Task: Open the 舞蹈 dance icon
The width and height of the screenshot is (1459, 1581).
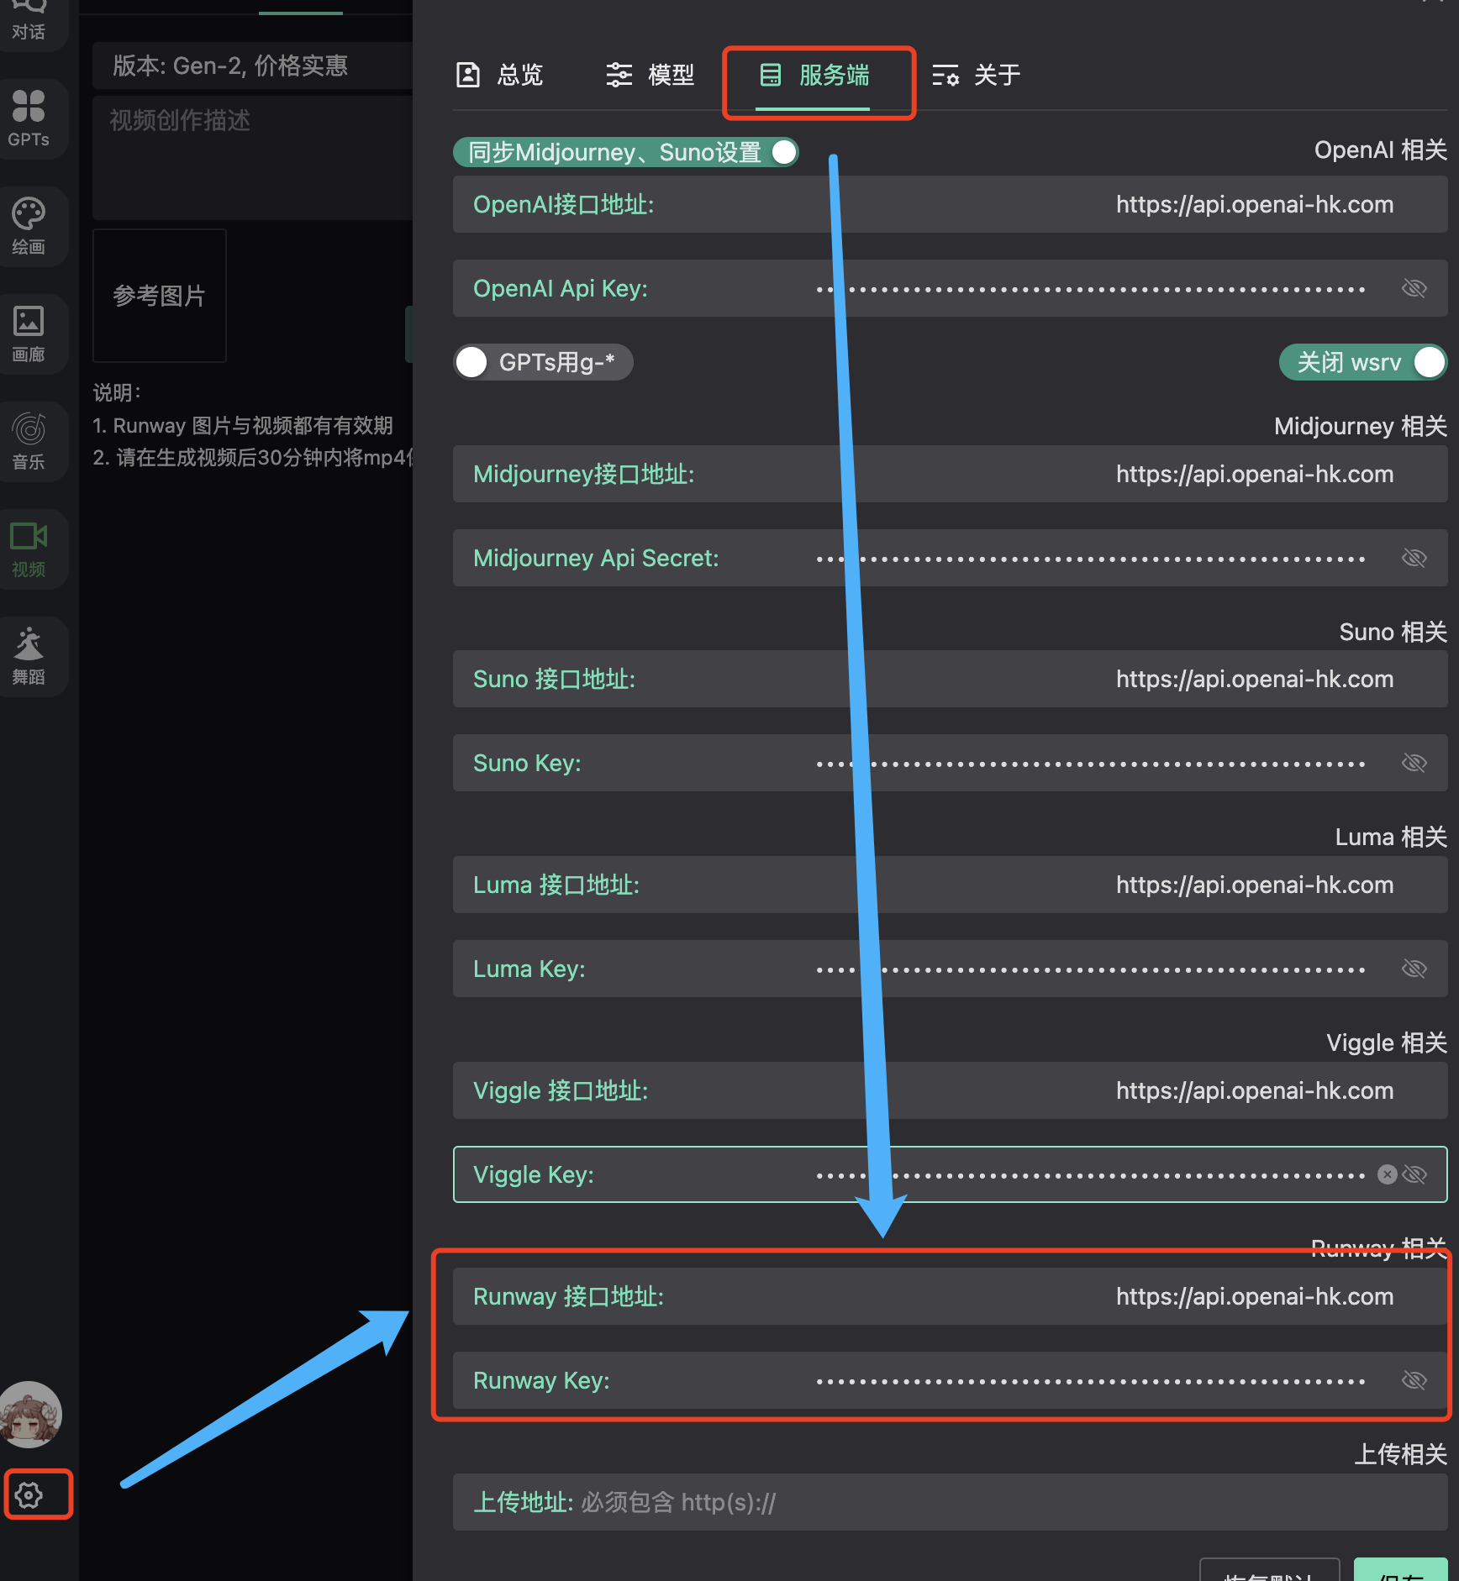Action: 29,655
